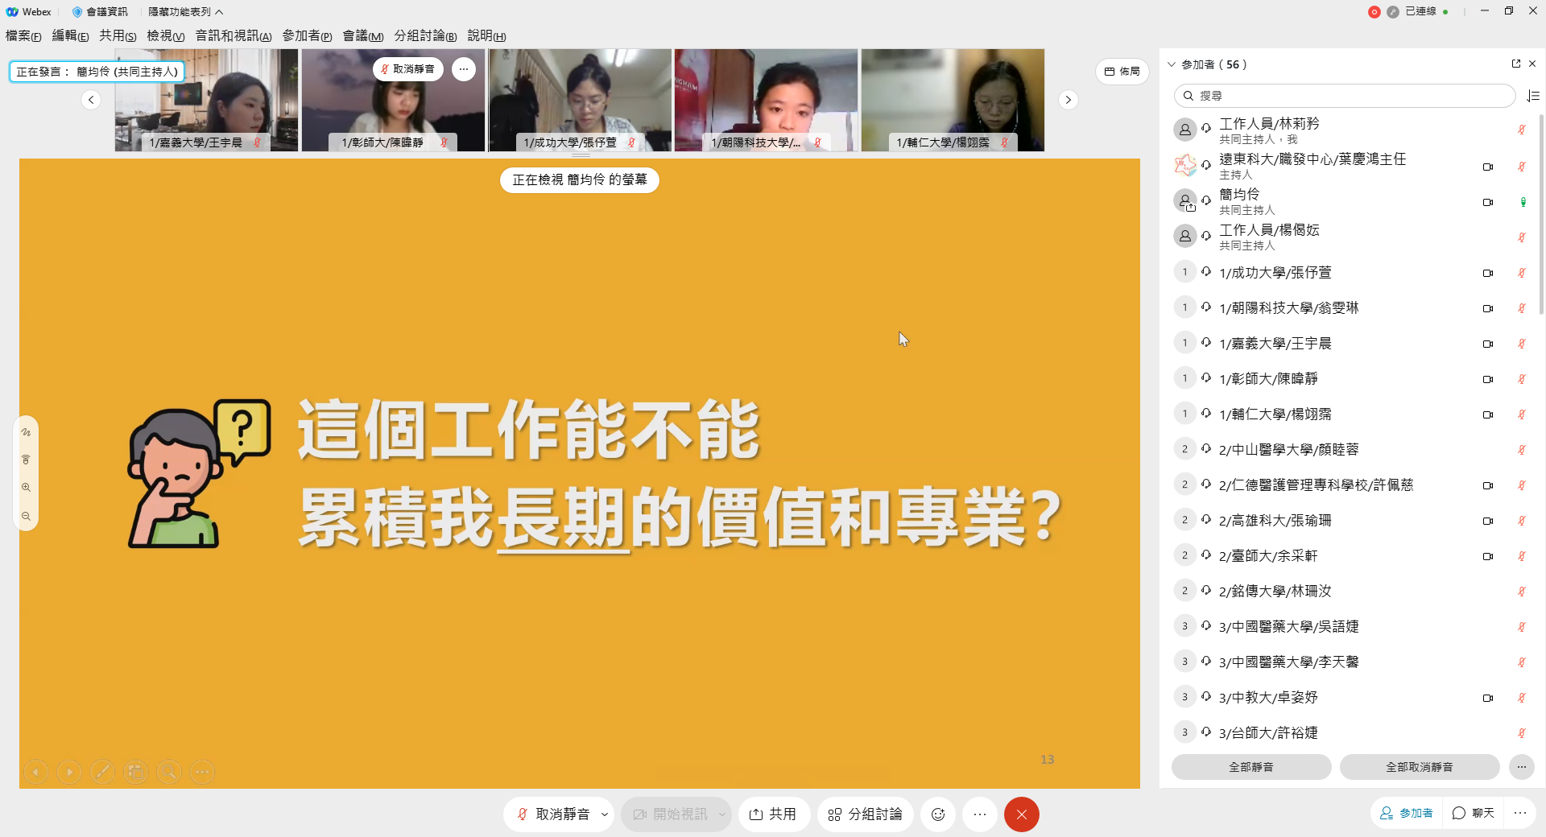Toggle the 參加者 panel button

(1407, 813)
